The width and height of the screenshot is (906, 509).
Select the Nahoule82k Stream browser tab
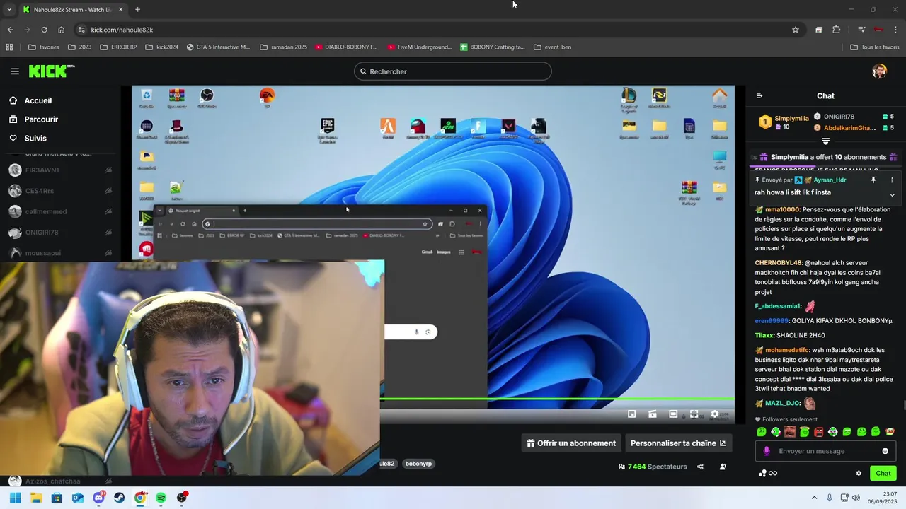point(72,9)
